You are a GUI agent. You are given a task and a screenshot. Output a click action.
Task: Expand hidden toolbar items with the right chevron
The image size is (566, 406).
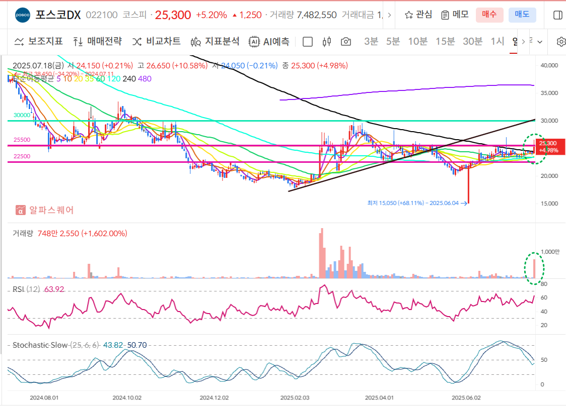point(524,42)
